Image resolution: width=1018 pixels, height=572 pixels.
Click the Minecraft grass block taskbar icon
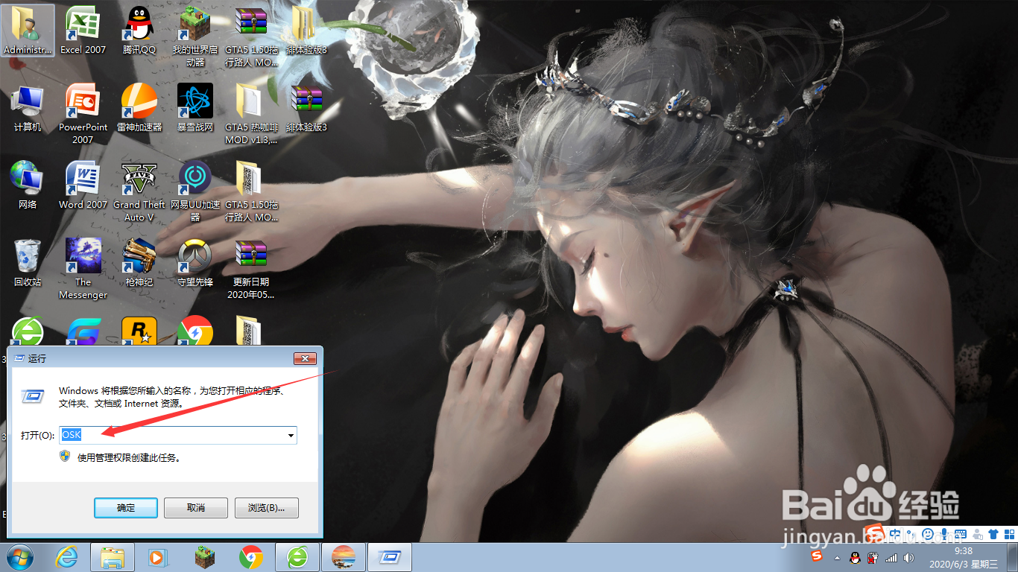[204, 557]
